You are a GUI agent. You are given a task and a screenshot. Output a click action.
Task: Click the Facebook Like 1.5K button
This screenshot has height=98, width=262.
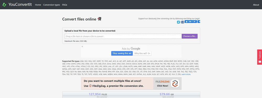click(191, 22)
